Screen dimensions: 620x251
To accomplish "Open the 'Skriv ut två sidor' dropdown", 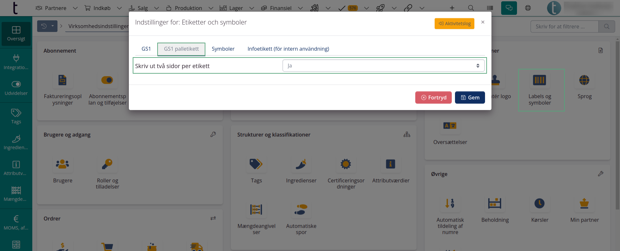I will (x=383, y=66).
